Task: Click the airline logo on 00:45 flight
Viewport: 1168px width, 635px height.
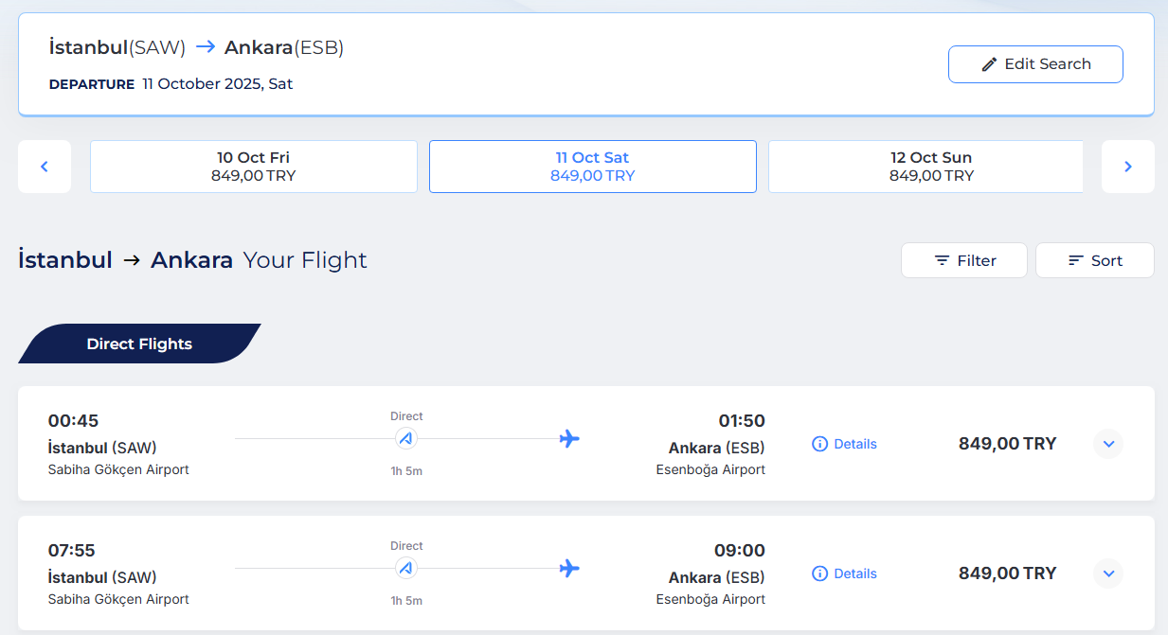Action: point(406,438)
